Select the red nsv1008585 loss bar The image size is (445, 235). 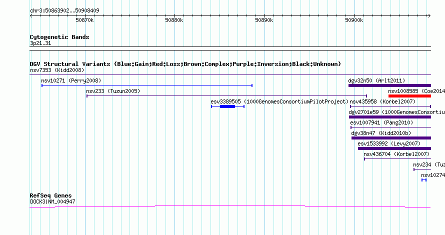pos(409,96)
